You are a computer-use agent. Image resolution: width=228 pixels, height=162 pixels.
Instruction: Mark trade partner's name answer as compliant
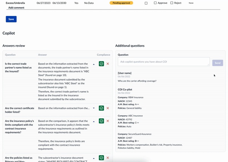[101, 64]
